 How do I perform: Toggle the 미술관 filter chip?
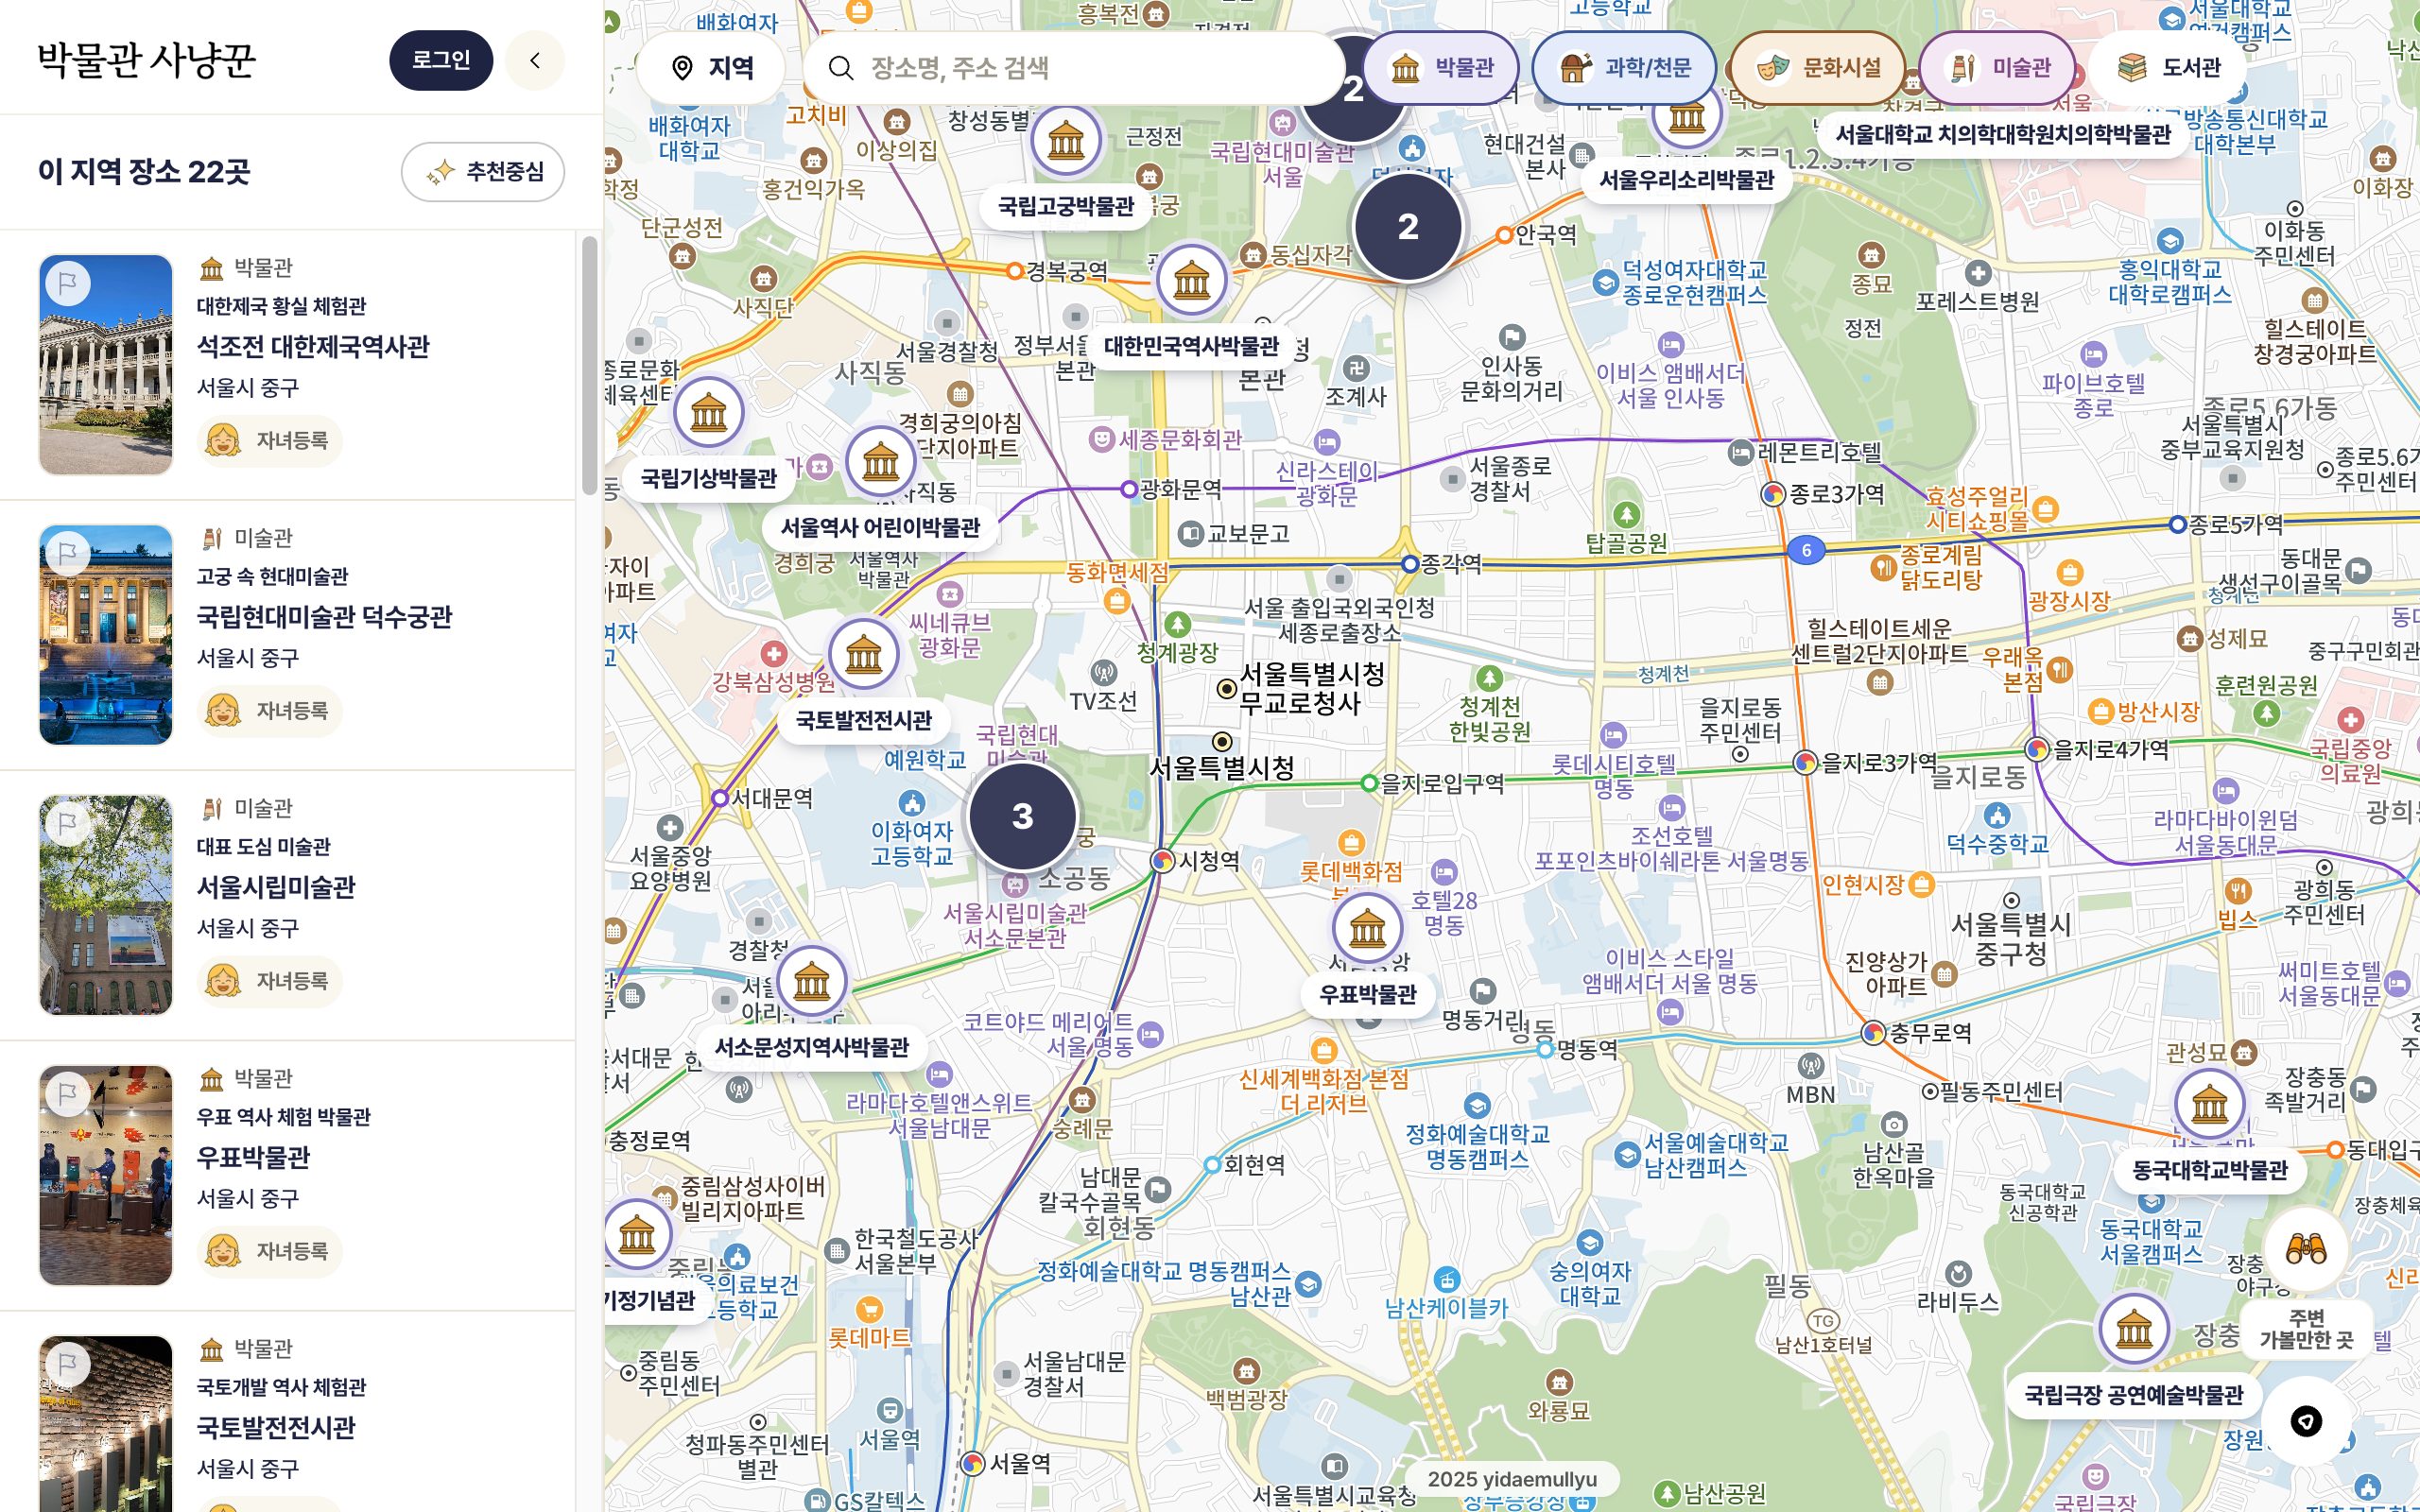tap(1997, 68)
